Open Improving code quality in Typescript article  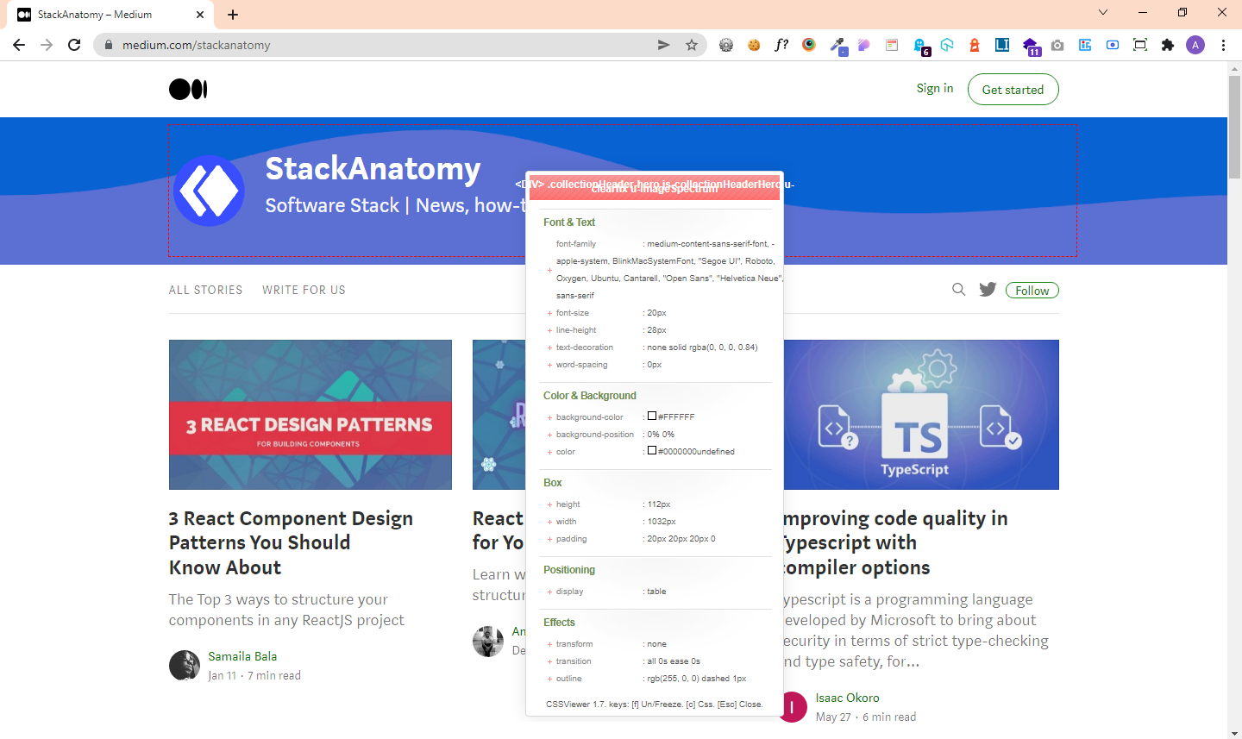(x=894, y=542)
